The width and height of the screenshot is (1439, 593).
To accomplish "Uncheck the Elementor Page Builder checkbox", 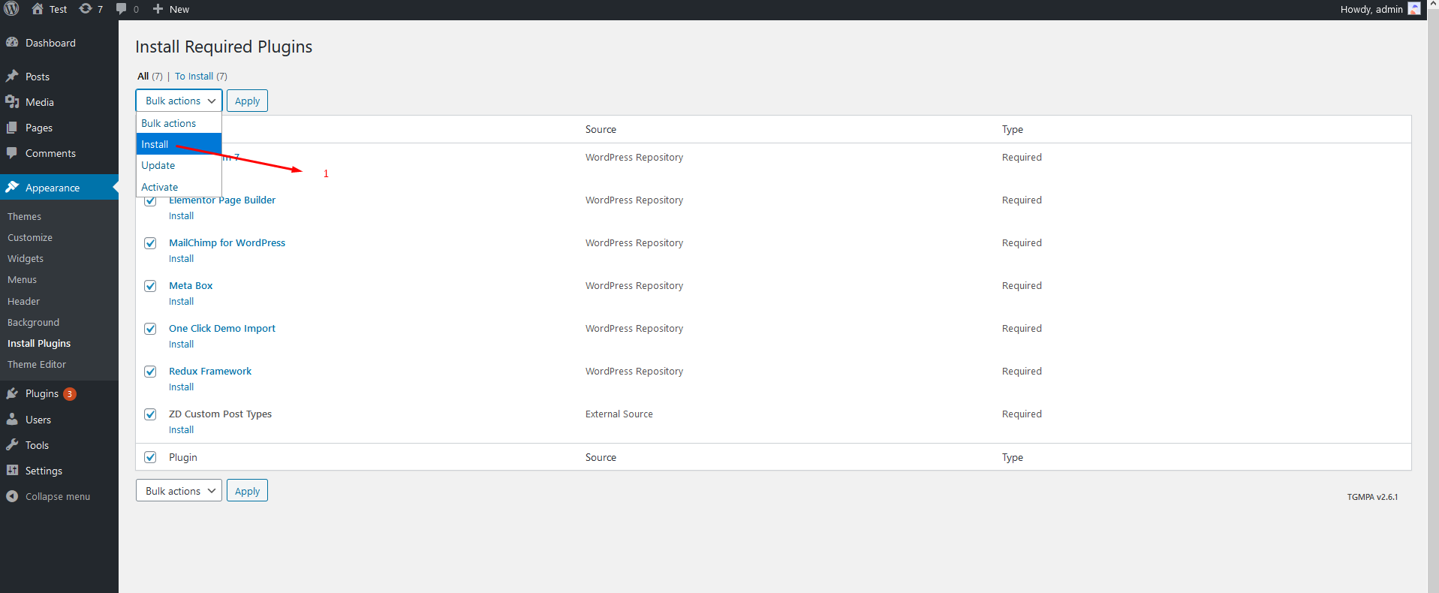I will [x=150, y=200].
